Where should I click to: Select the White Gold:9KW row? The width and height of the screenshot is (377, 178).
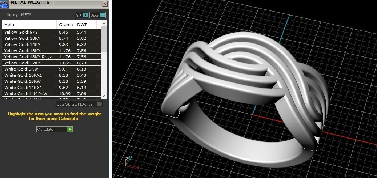(x=52, y=69)
